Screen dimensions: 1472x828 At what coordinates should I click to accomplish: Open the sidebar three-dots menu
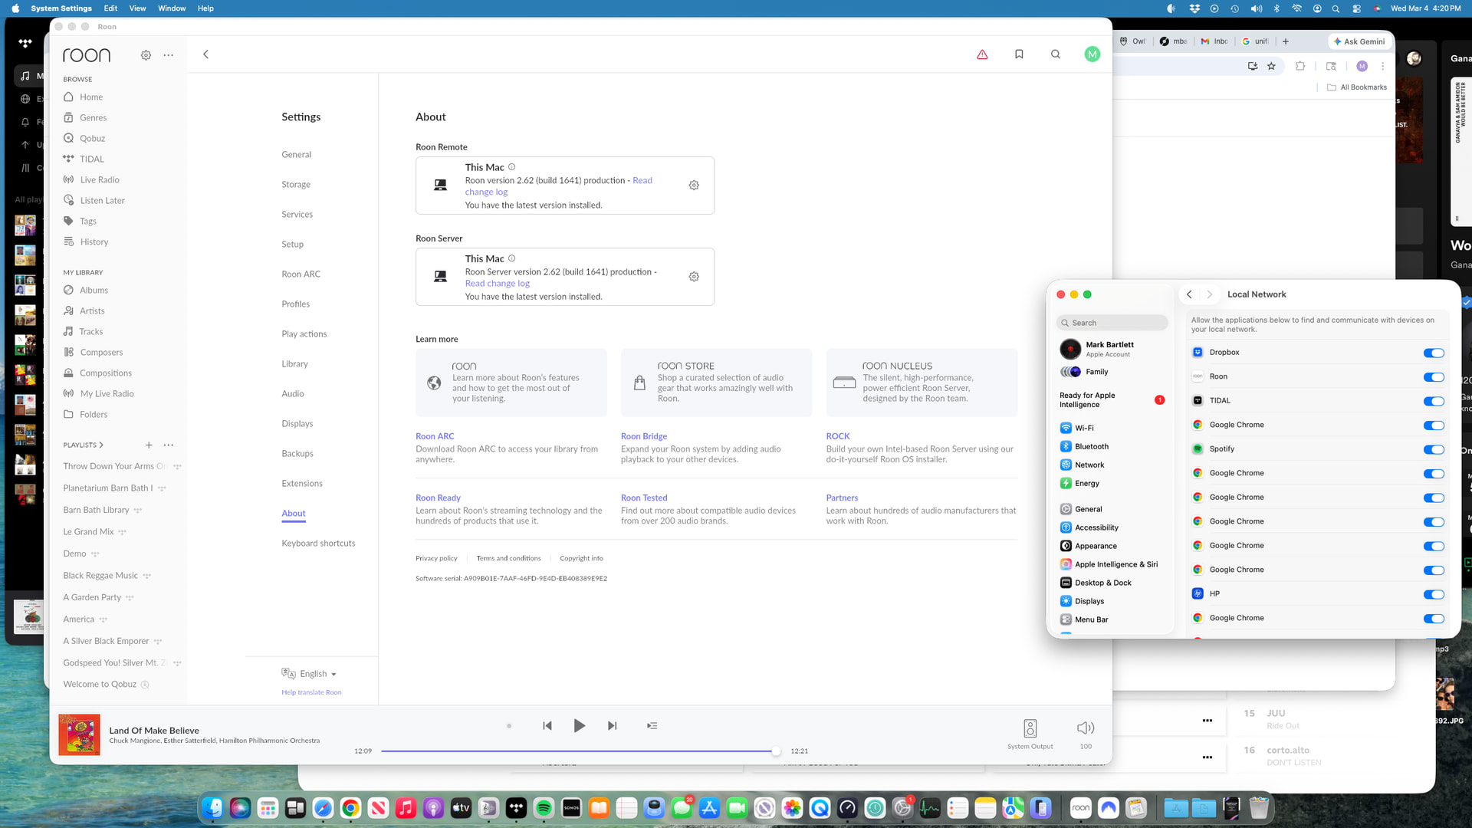(169, 55)
